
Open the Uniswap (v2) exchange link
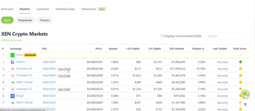coord(24,69)
